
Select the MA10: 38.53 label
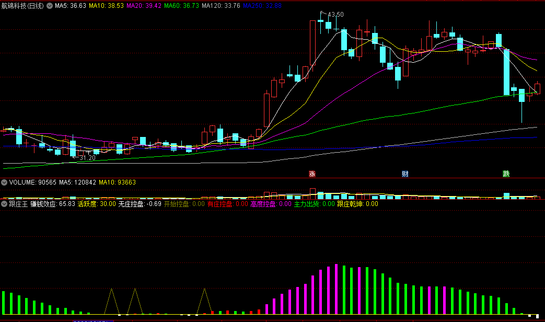[x=106, y=6]
